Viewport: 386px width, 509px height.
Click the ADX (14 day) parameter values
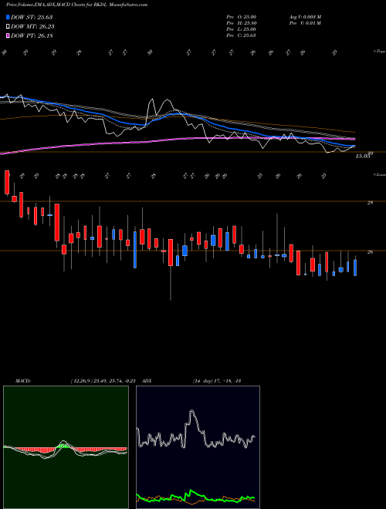click(216, 381)
